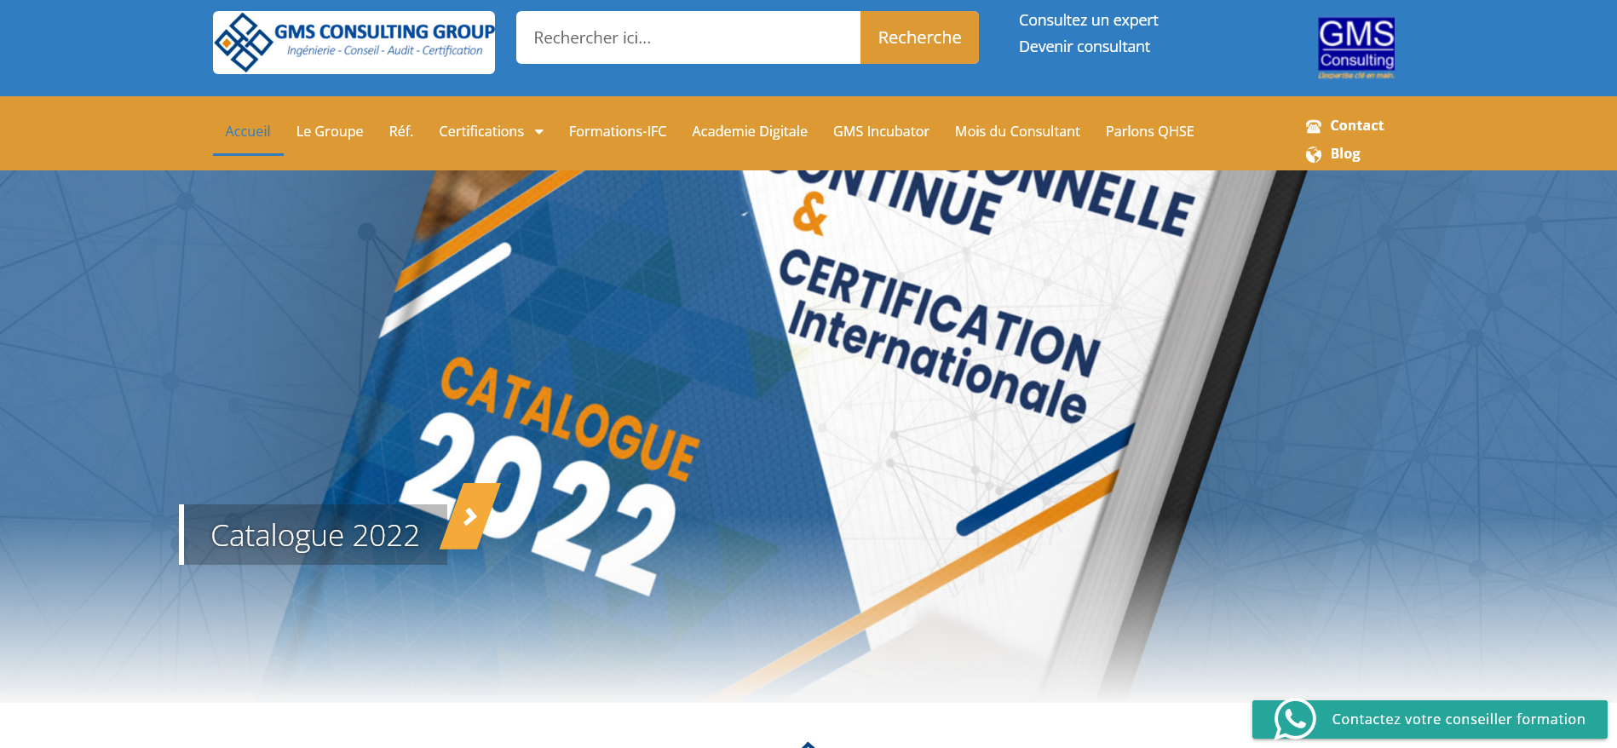Click the telephone icon beside Contact
The height and width of the screenshot is (748, 1617).
(1314, 126)
